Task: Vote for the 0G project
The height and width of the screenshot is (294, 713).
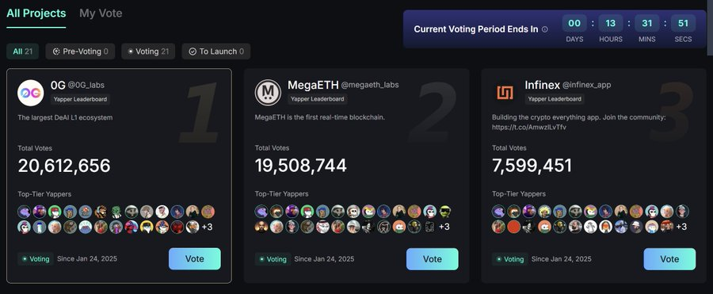Action: tap(195, 259)
